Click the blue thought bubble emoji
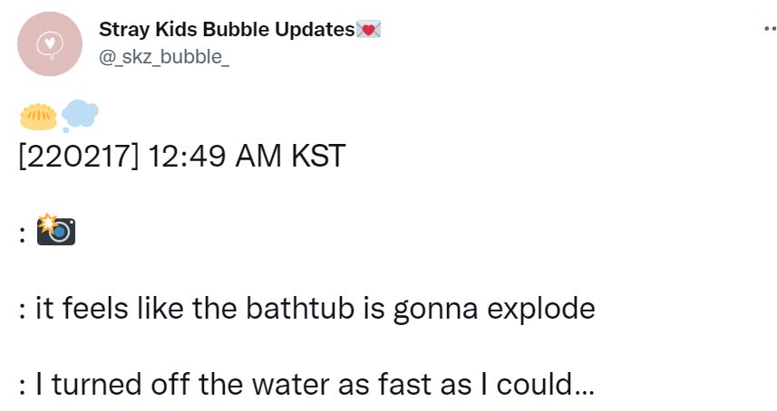The width and height of the screenshot is (777, 411). pos(80,116)
